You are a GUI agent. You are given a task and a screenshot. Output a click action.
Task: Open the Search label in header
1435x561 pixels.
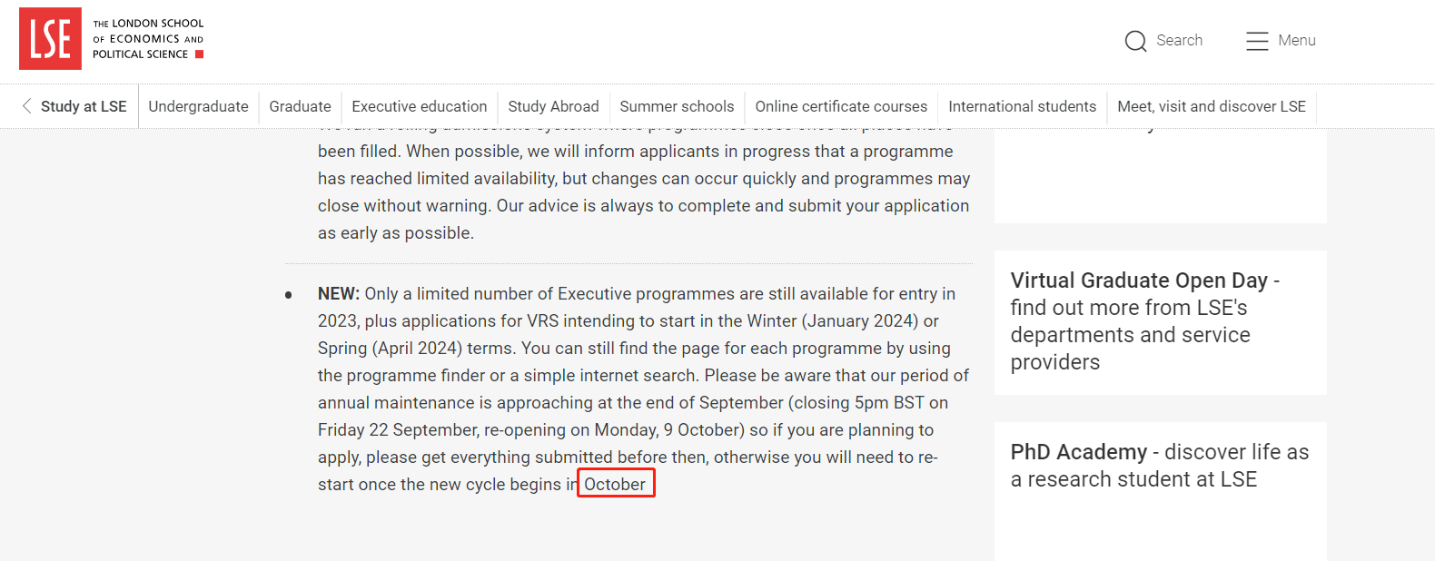[x=1179, y=41]
